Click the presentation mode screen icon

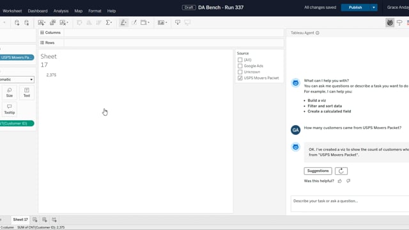(187, 23)
